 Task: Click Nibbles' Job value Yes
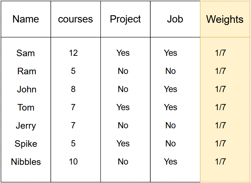[x=171, y=161]
